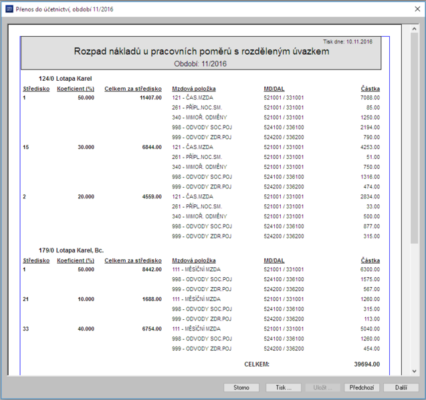The width and height of the screenshot is (426, 400).
Task: Click the Storno button
Action: pyautogui.click(x=241, y=387)
